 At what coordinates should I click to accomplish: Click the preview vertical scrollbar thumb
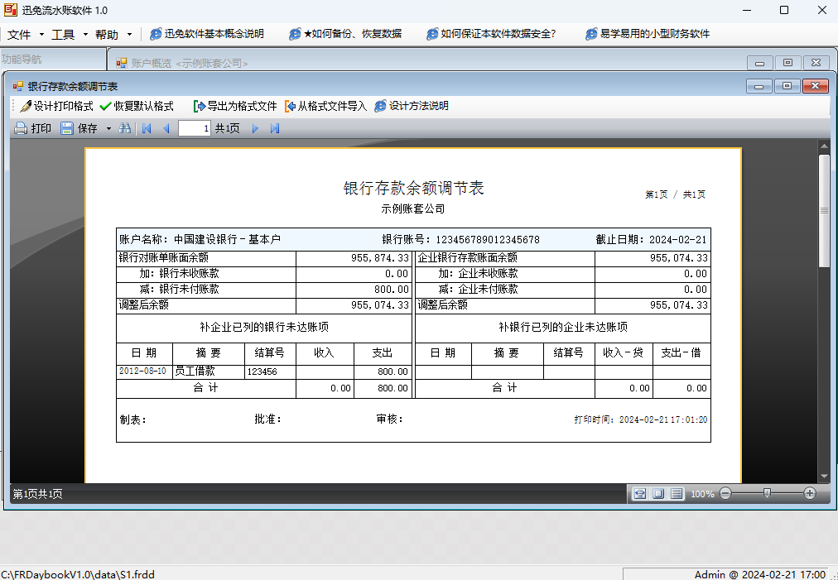[824, 211]
